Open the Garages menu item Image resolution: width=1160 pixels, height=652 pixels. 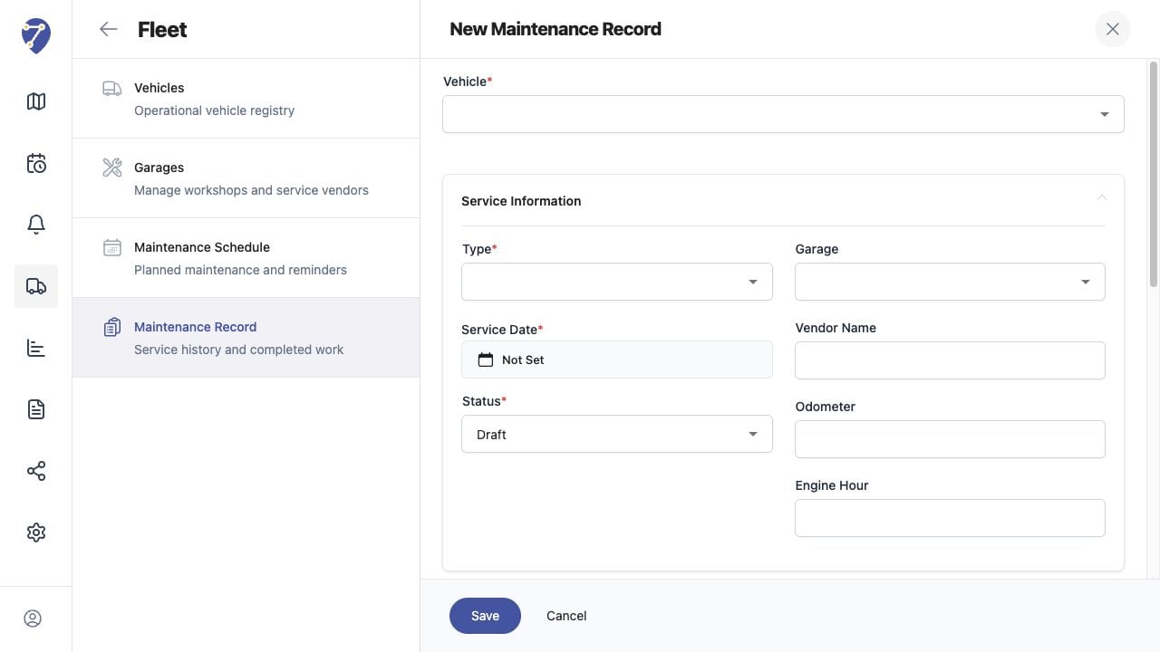(246, 178)
